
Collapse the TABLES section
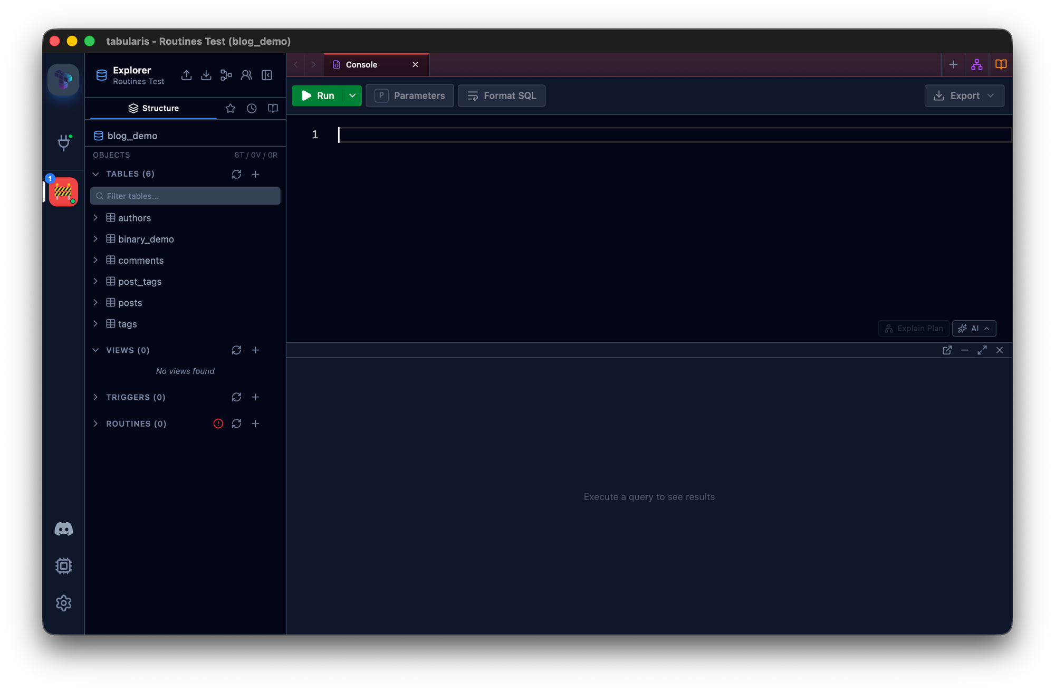click(x=95, y=174)
